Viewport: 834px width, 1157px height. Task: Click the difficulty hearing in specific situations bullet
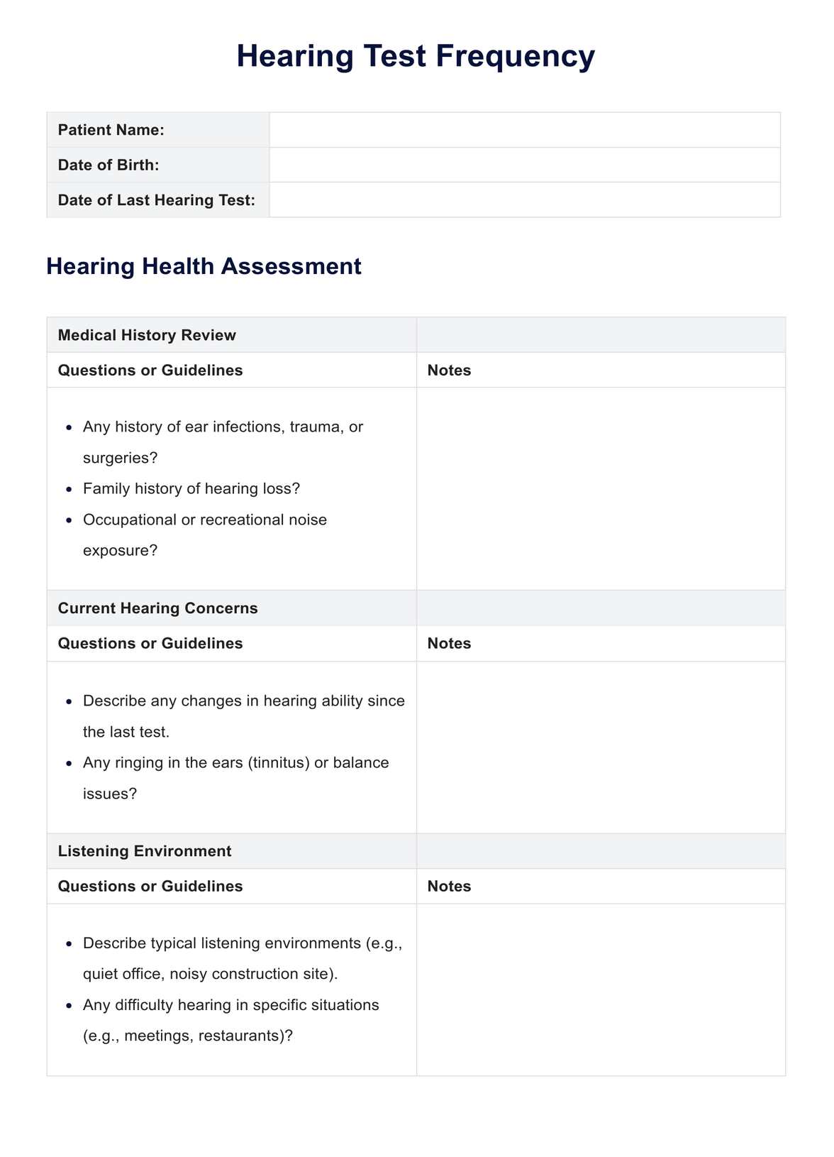230,1005
